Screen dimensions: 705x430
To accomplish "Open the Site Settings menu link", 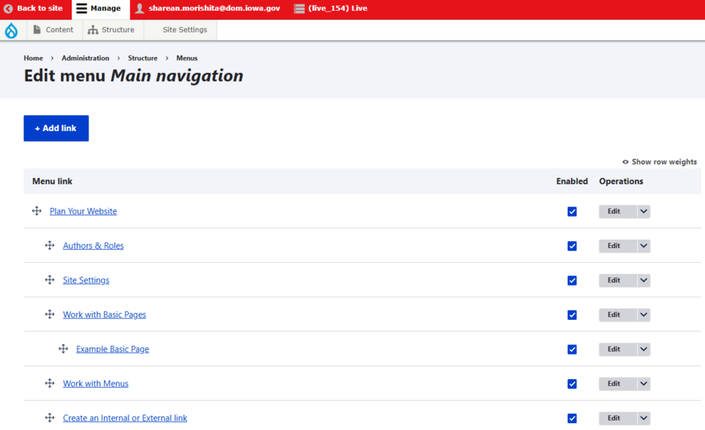I will (86, 281).
